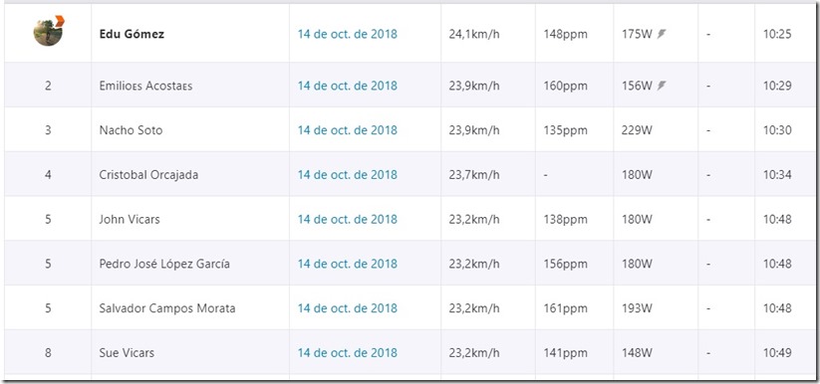The height and width of the screenshot is (384, 820).
Task: Open Cristobal Orcajada's profile name
Action: coord(148,175)
